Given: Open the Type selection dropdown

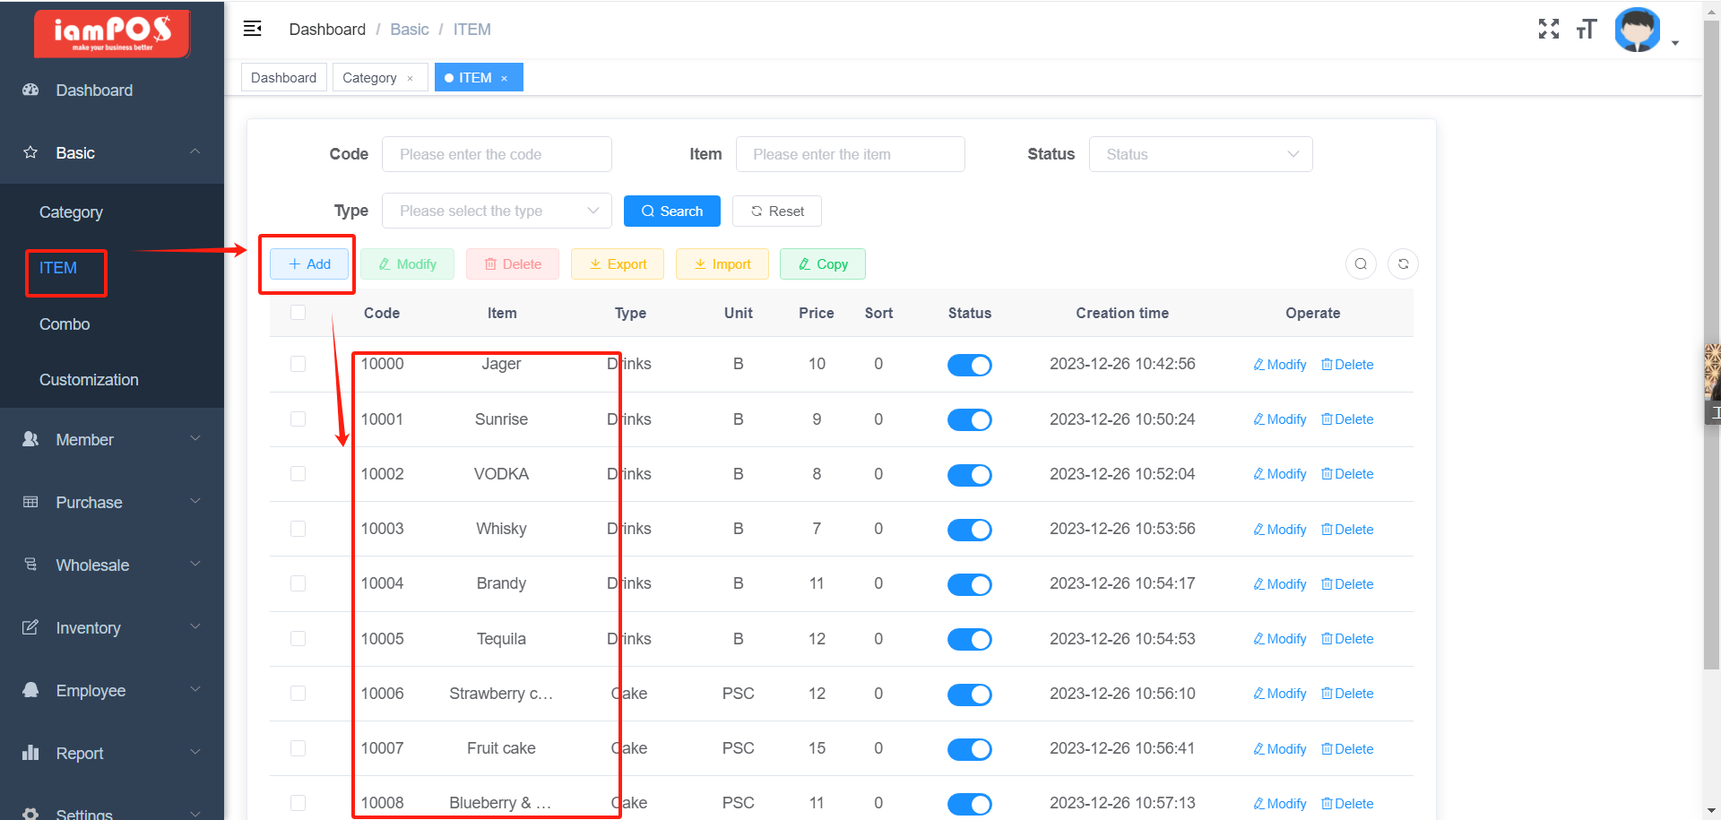Looking at the screenshot, I should [497, 211].
